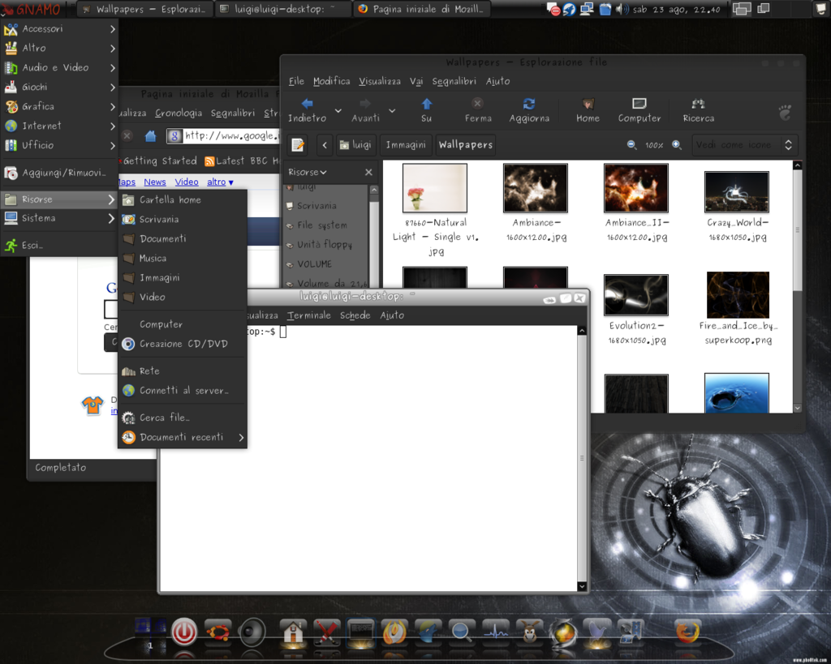Image resolution: width=831 pixels, height=664 pixels.
Task: Launch Firefox from the bottom dock
Action: click(x=687, y=632)
